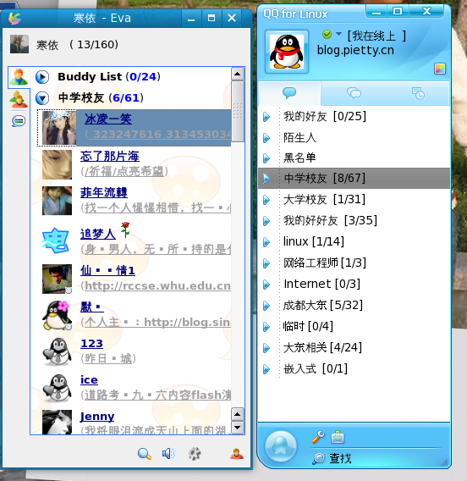Click the 查找 label in QQ
The image size is (467, 481).
point(340,459)
